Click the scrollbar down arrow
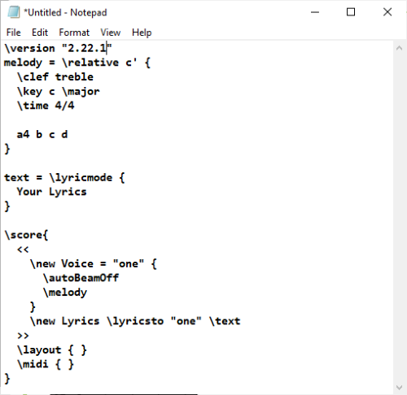The height and width of the screenshot is (395, 407). point(399,388)
